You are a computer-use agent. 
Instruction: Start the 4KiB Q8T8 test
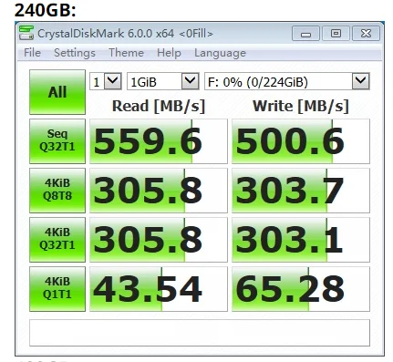pyautogui.click(x=57, y=191)
